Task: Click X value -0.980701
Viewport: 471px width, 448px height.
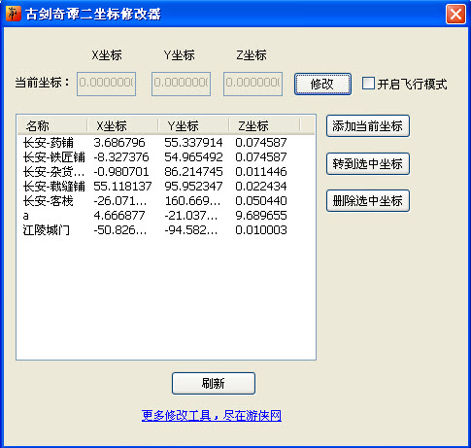Action: tap(121, 172)
